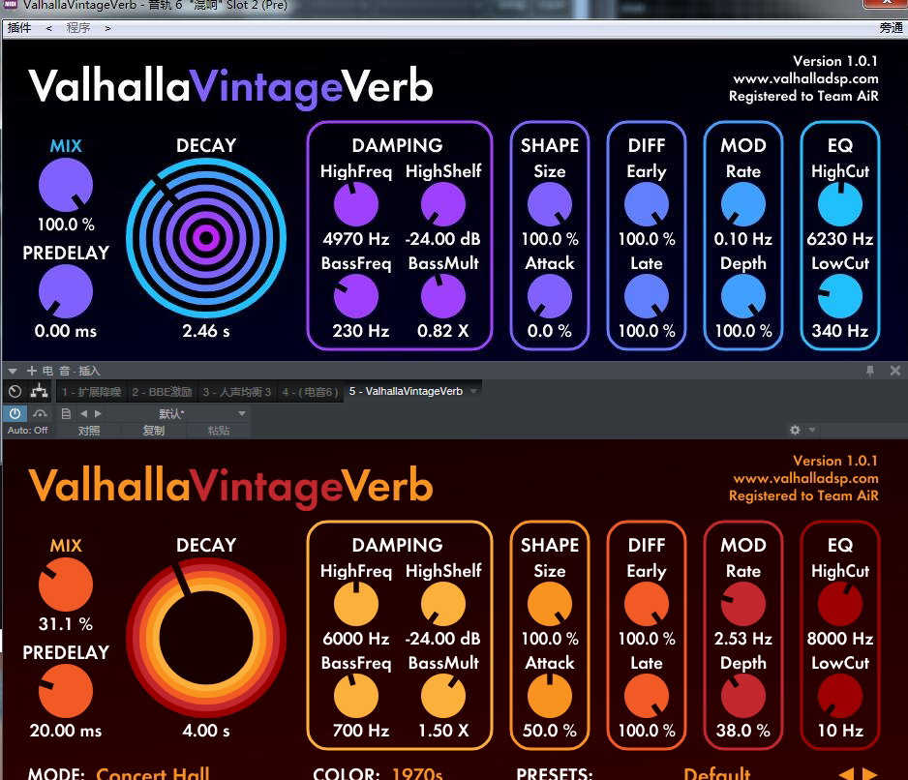Click the dark red LowCut knob at 10 Hz

[839, 696]
